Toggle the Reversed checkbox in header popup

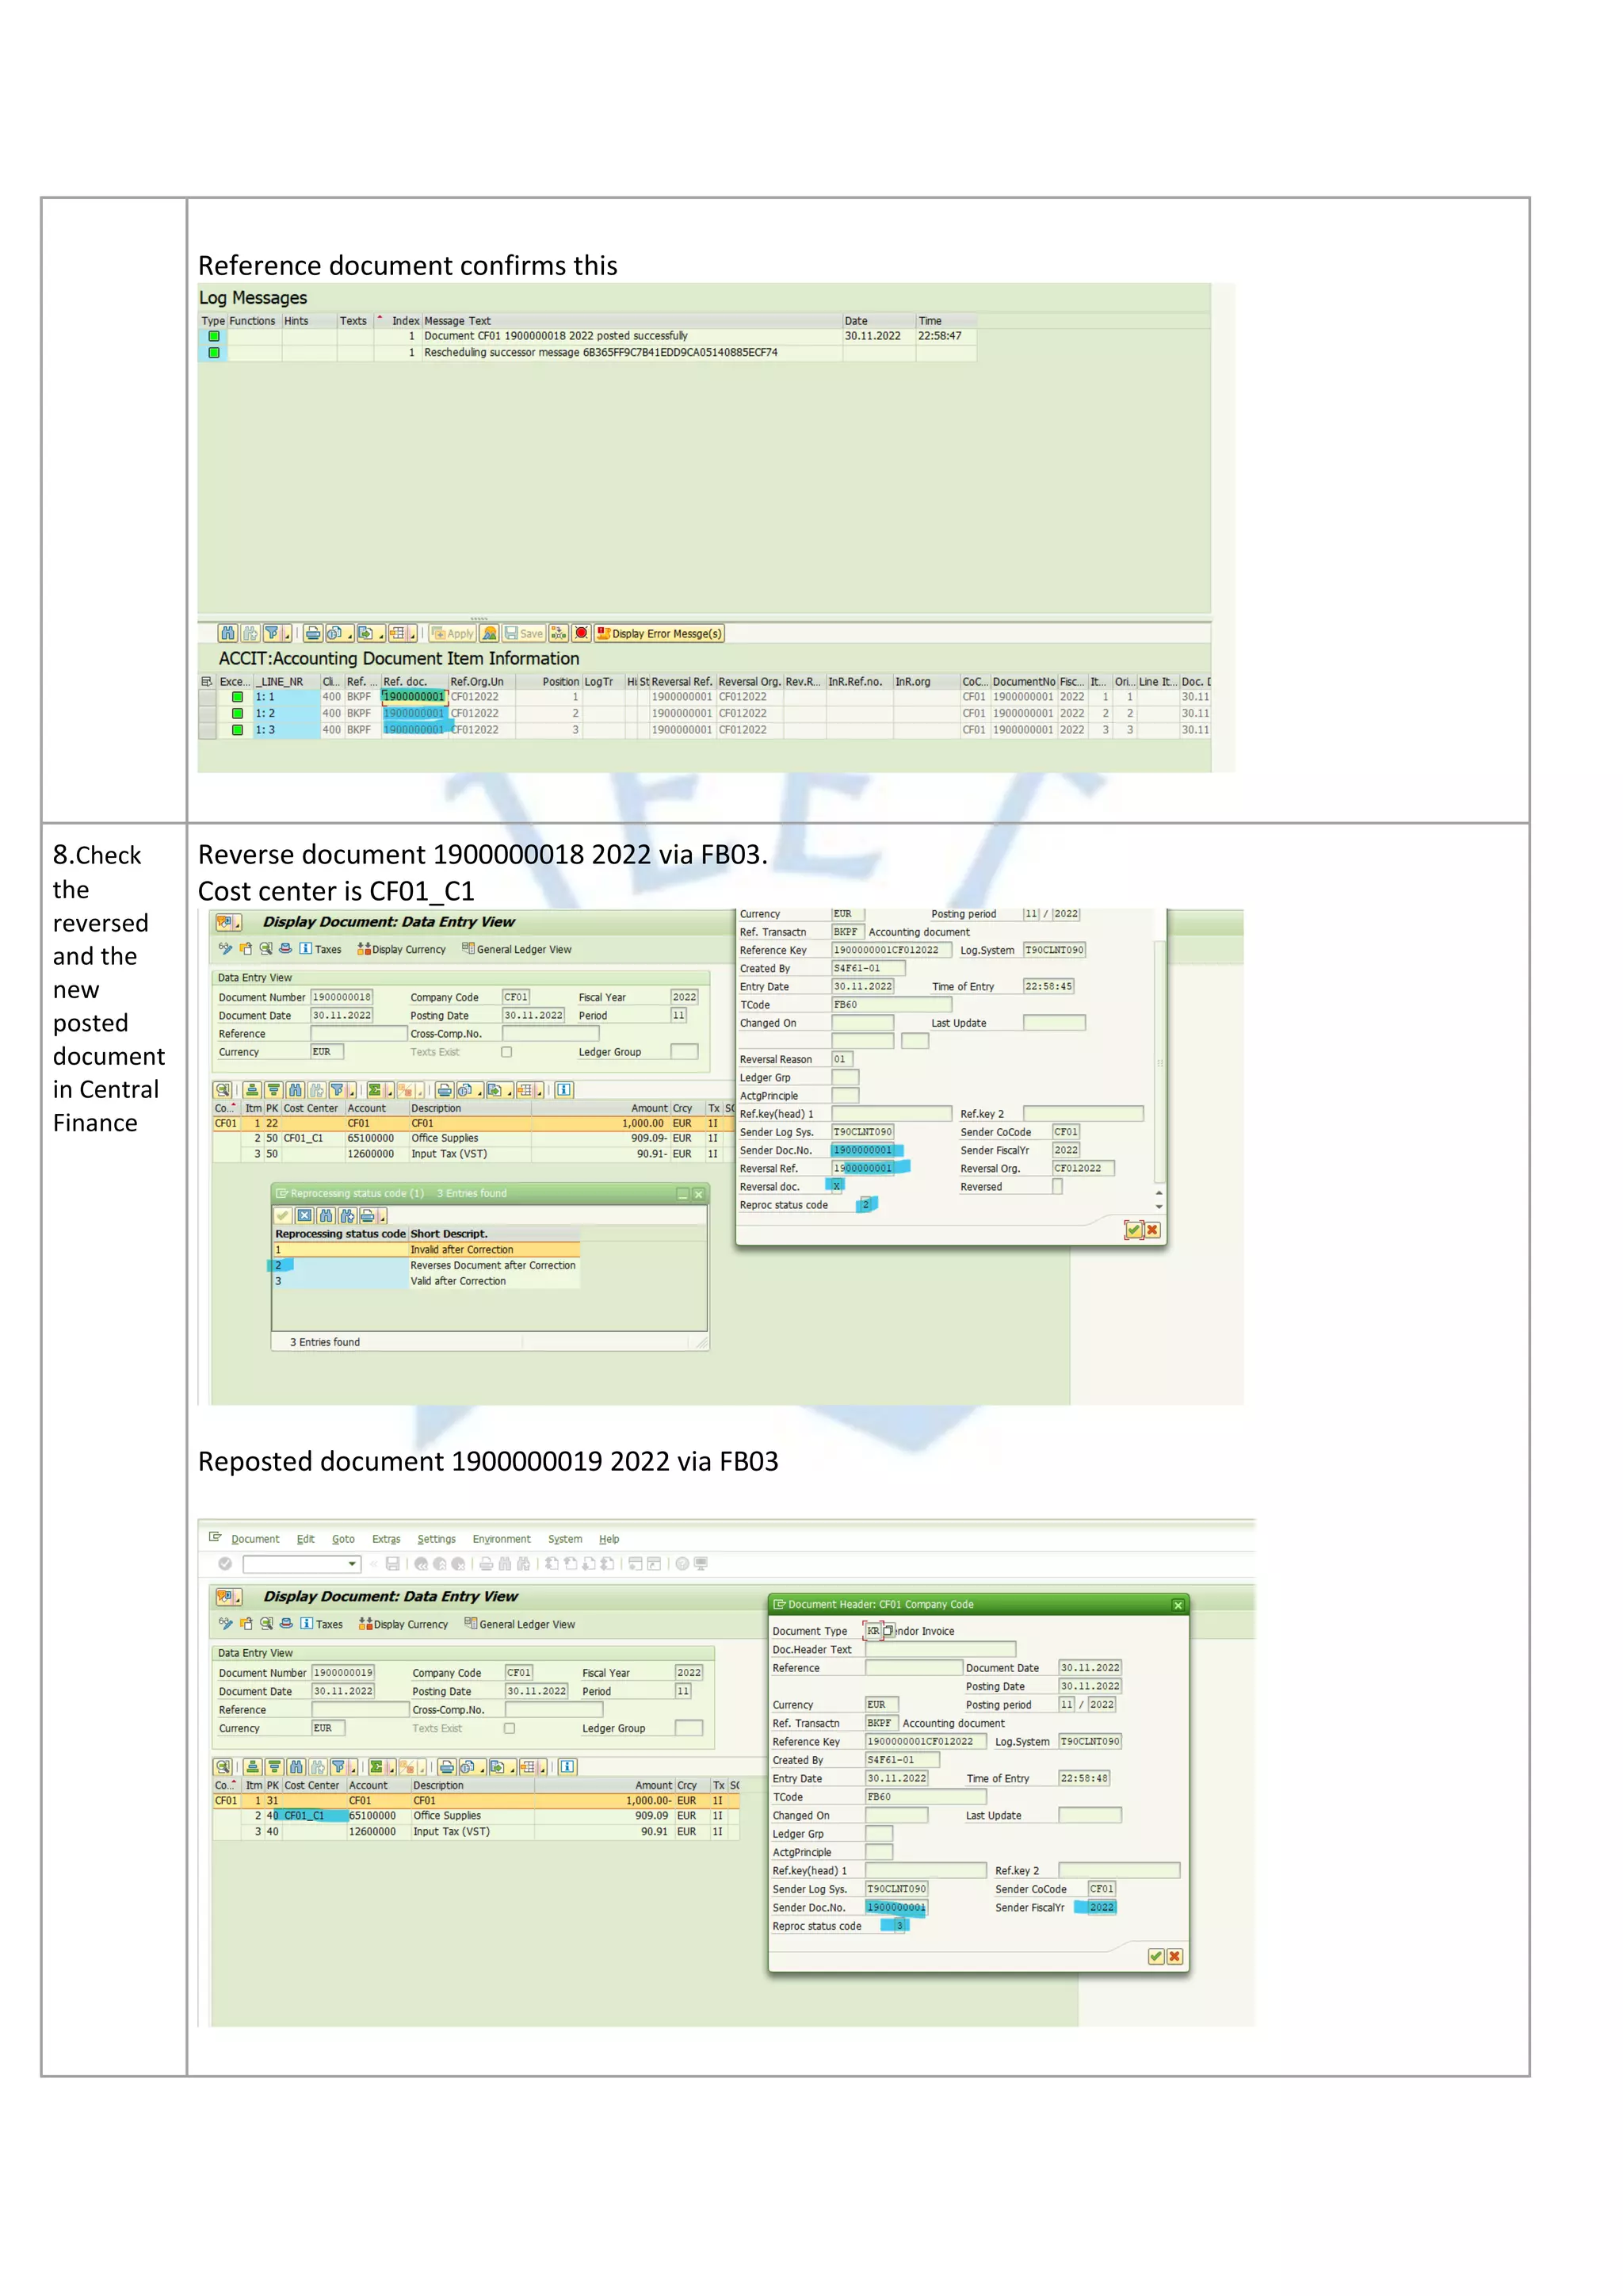[x=1057, y=1186]
